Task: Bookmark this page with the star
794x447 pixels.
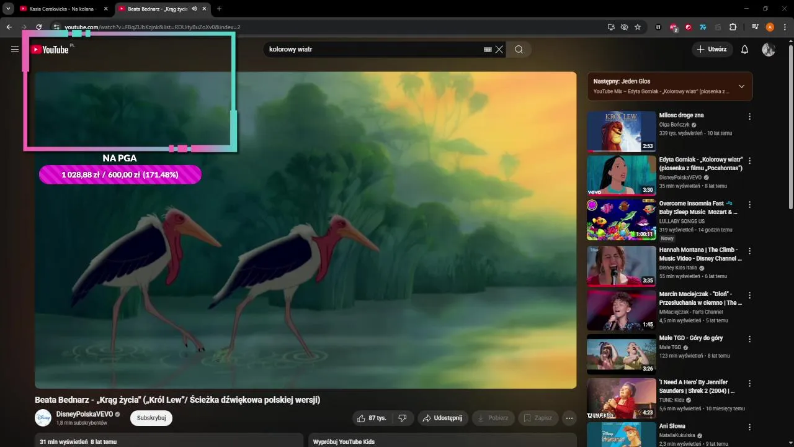Action: [x=638, y=27]
